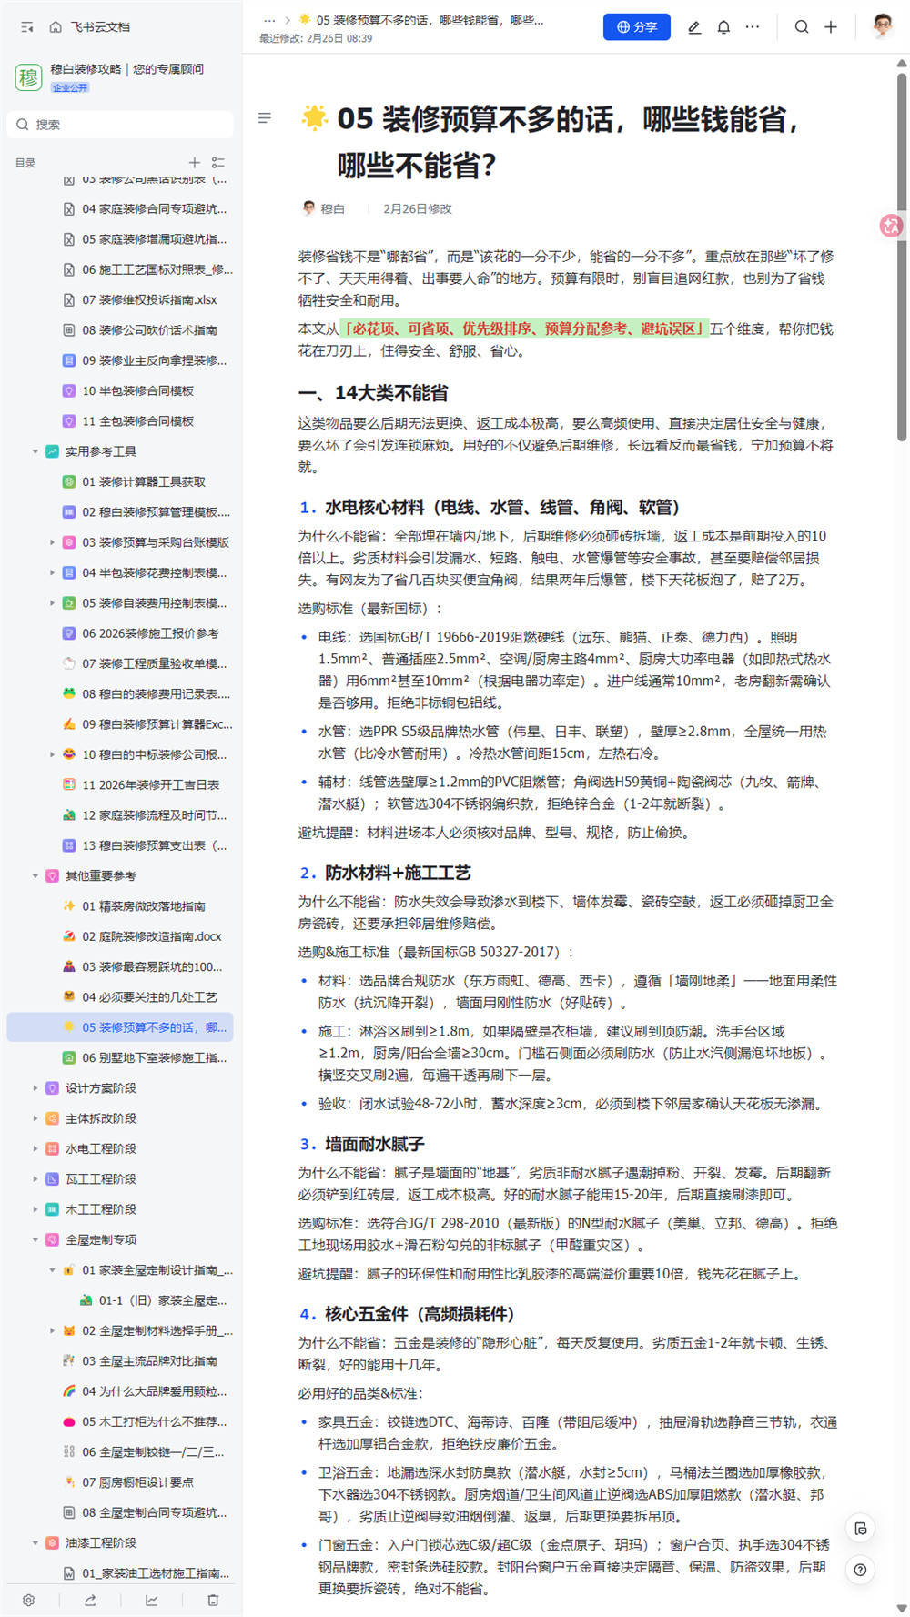Click the file icon of 07 装修维权投诉指南.xlsx
The height and width of the screenshot is (1617, 910).
68,299
